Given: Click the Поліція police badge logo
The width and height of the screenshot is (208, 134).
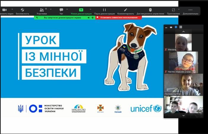Looking at the screenshot, I should [118, 109].
